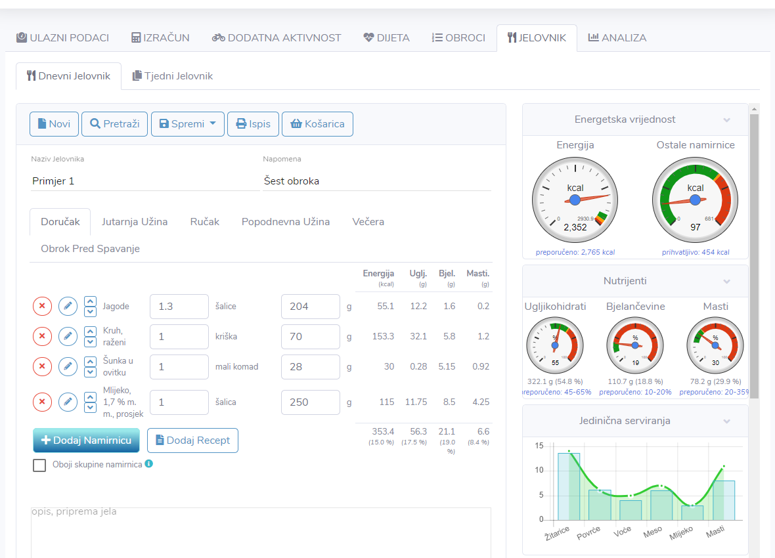Open the DIJETA tab
Screen dimensions: 775x558
tap(386, 37)
